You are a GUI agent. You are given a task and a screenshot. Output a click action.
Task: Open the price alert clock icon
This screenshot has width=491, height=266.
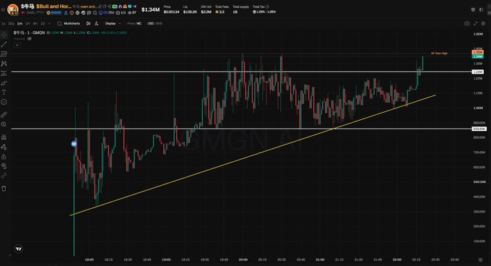click(x=473, y=9)
